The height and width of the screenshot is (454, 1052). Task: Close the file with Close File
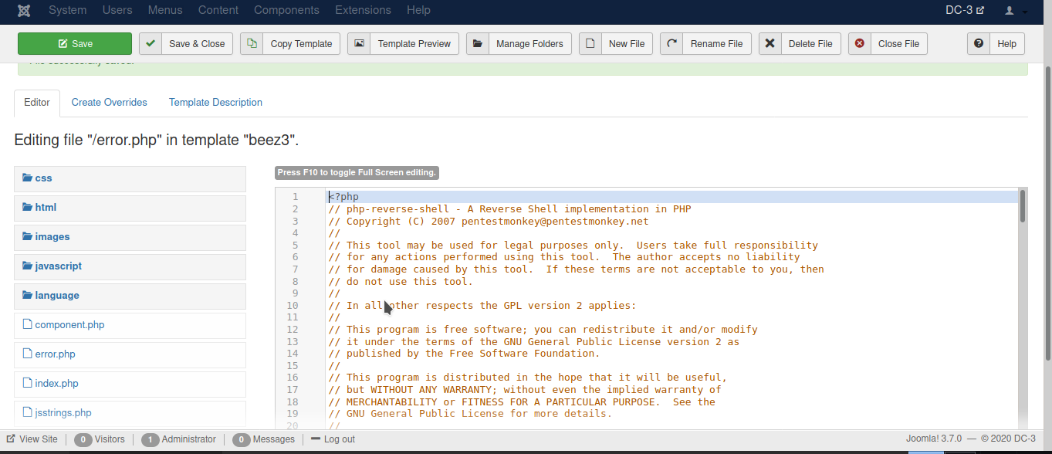888,44
